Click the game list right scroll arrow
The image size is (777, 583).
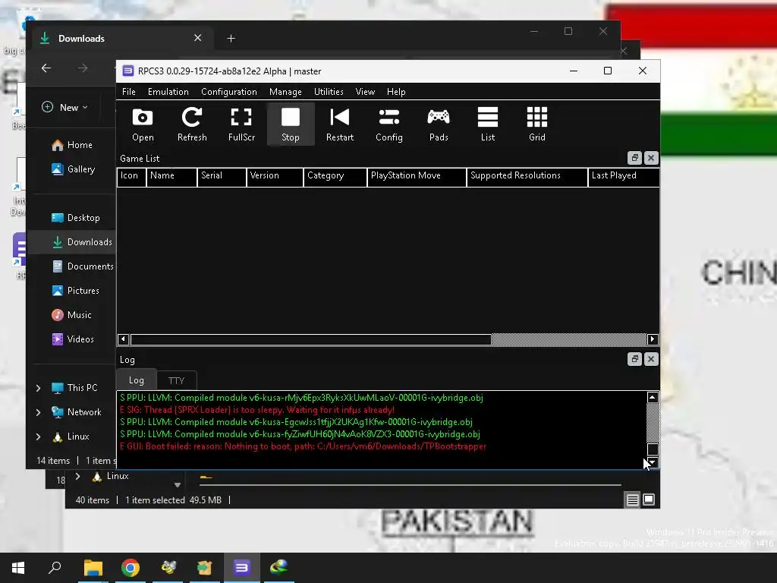pos(652,339)
